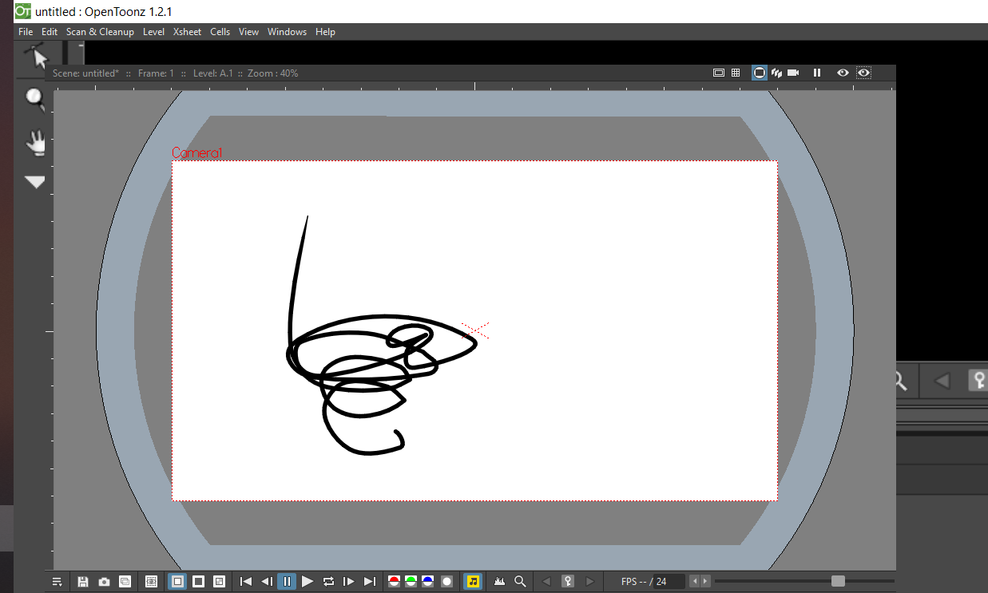Click the Level: A.1 status text
The height and width of the screenshot is (593, 988).
tap(212, 73)
